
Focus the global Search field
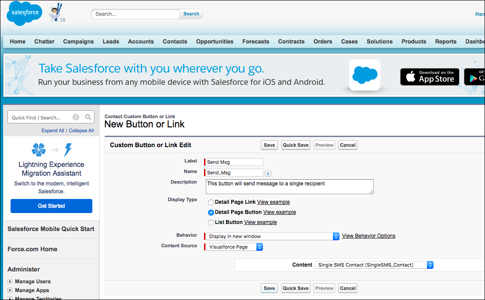pos(135,14)
